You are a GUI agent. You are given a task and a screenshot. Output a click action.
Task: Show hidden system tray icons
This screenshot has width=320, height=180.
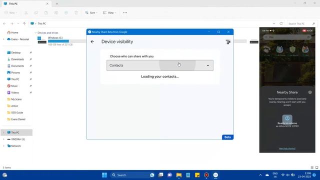(260, 175)
